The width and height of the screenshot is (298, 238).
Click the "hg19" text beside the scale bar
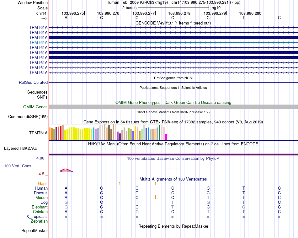click(216, 8)
